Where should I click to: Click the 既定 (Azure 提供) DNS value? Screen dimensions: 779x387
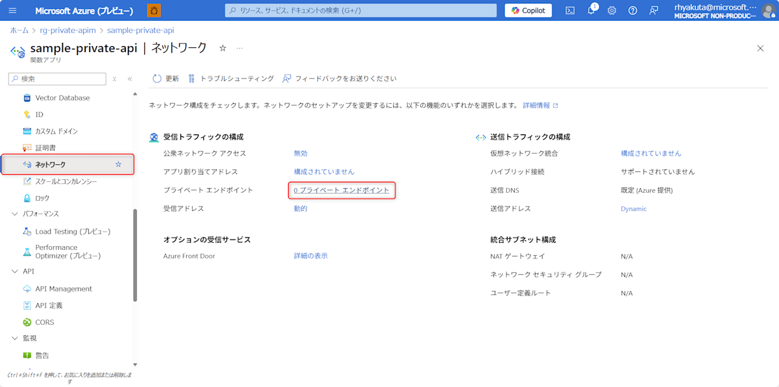tap(647, 190)
